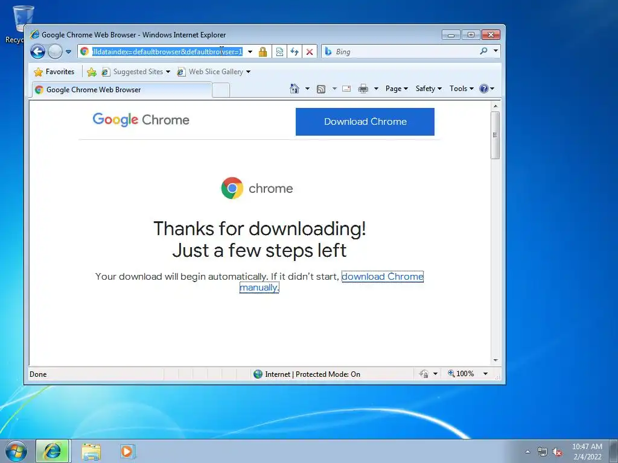Click the Internet Explorer title bar icon
This screenshot has width=618, height=463.
[x=34, y=34]
